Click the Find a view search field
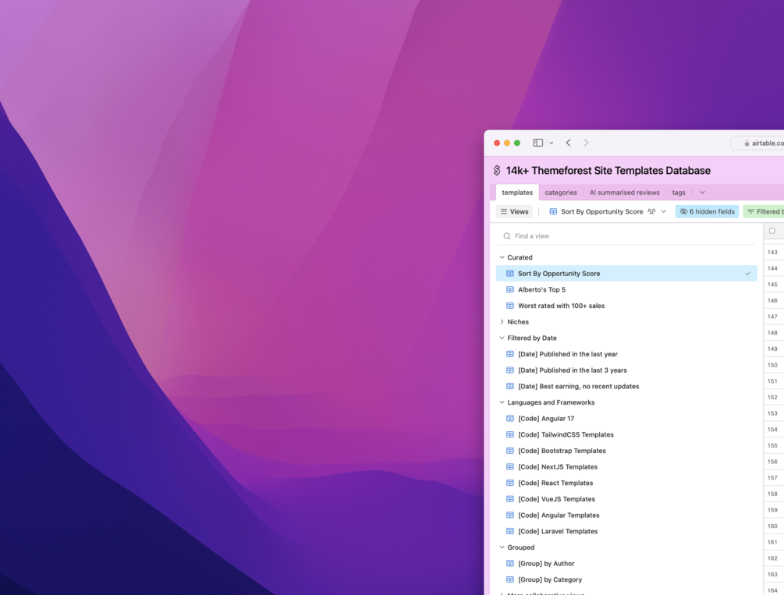 (626, 236)
